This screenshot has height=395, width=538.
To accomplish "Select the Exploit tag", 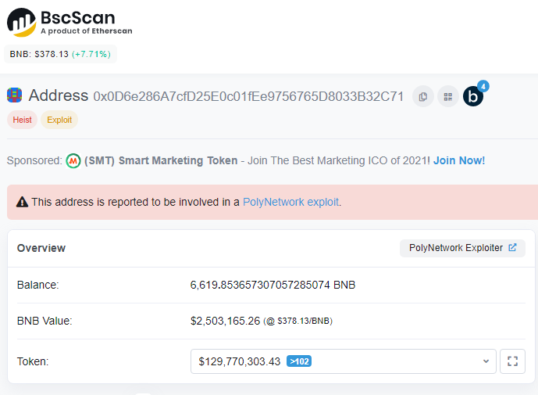I will (59, 120).
